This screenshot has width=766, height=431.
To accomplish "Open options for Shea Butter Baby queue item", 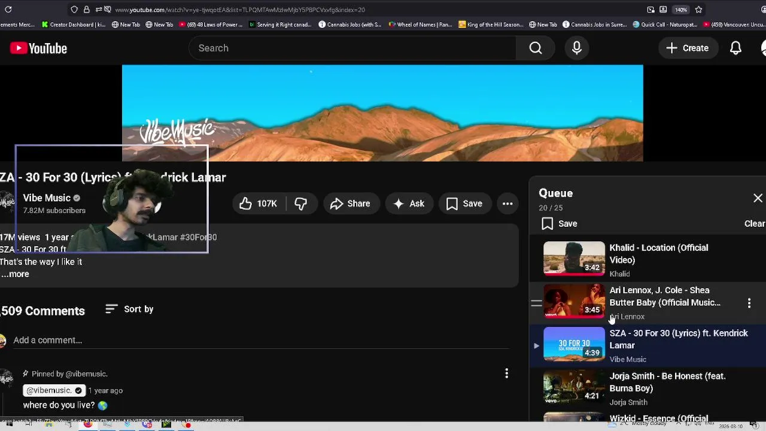I will 749,303.
